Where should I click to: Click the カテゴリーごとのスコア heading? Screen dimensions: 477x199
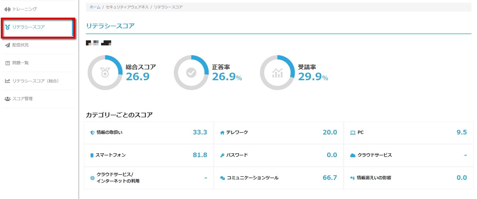(119, 115)
